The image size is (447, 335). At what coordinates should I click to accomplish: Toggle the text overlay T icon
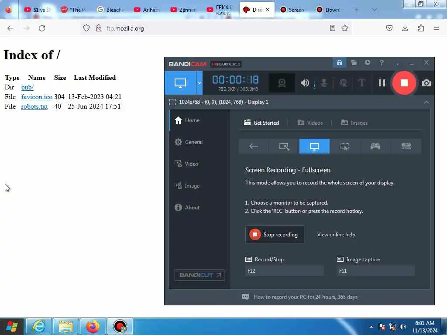click(361, 83)
